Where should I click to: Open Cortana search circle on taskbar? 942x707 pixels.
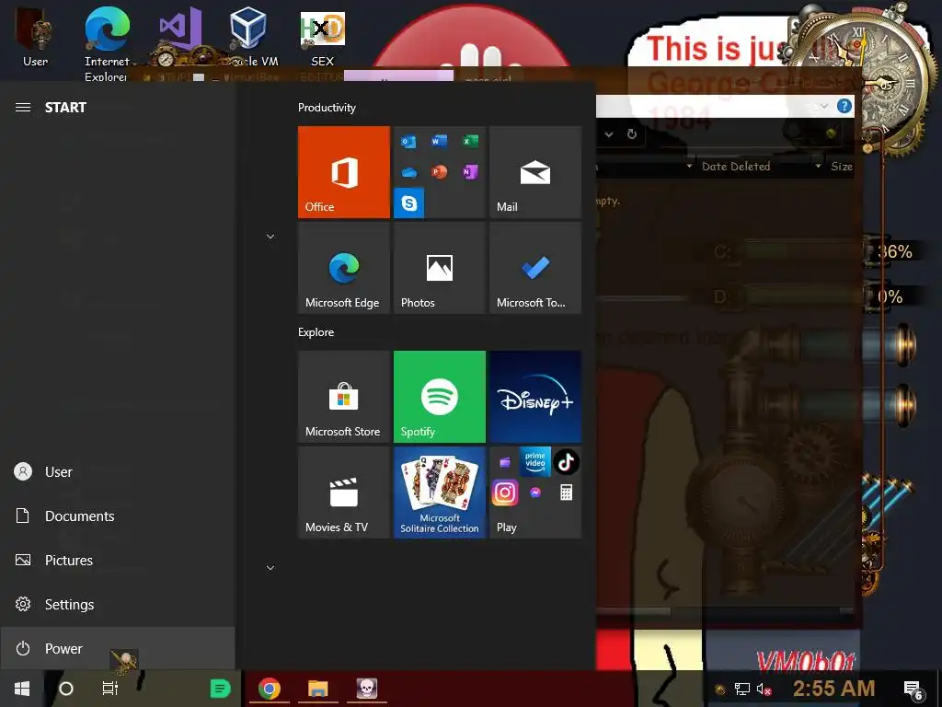(66, 689)
